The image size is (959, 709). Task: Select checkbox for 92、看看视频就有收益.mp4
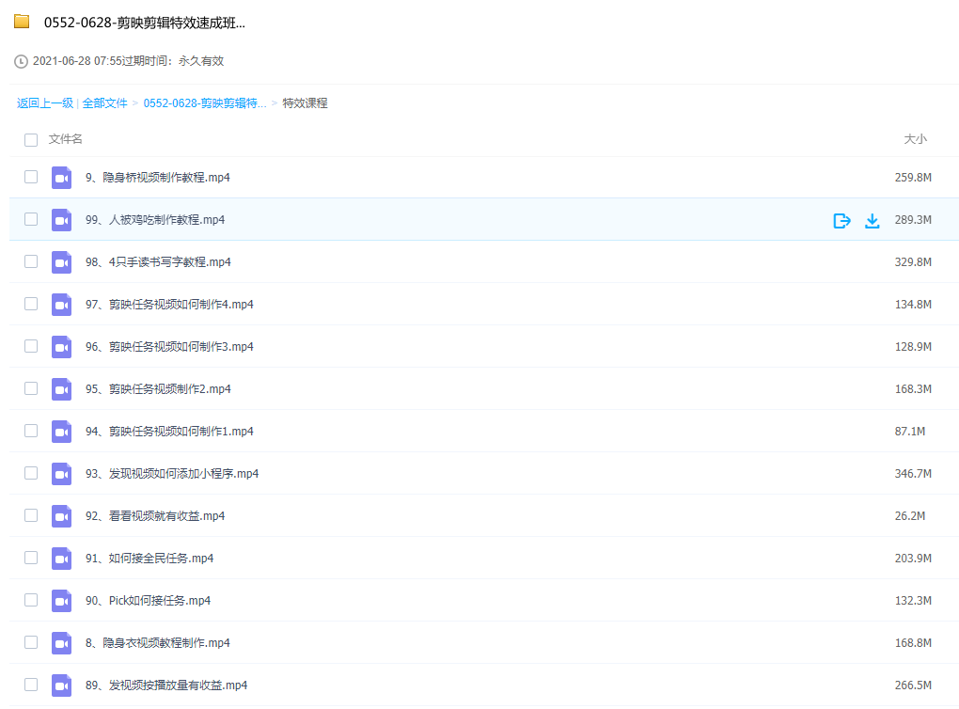tap(31, 515)
